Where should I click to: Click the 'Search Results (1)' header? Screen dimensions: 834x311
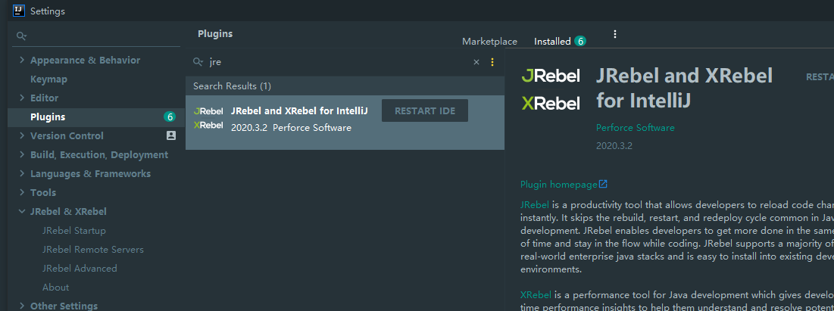(x=232, y=86)
